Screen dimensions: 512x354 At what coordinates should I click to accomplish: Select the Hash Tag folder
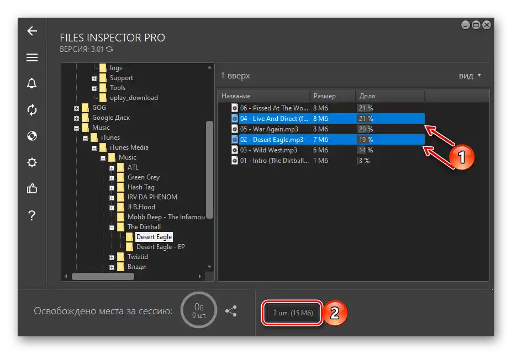[x=141, y=187]
